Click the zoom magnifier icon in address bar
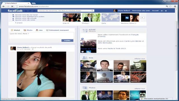179x101 pixels. (167, 6)
